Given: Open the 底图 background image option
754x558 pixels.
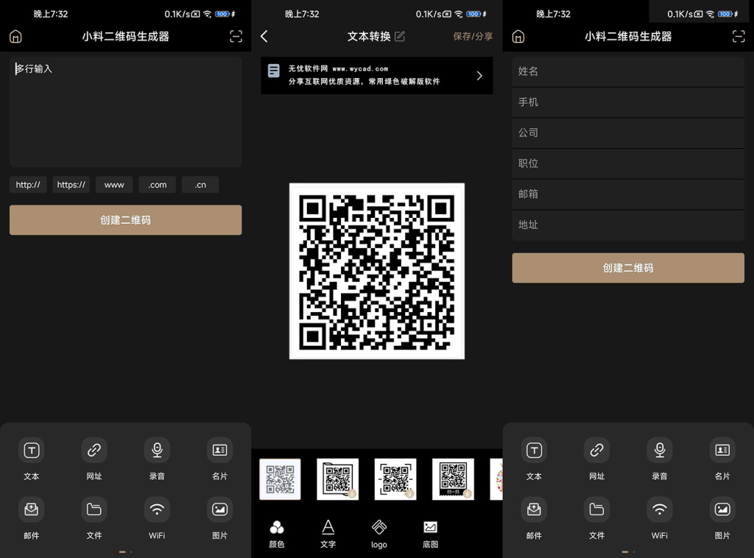Looking at the screenshot, I should point(430,532).
